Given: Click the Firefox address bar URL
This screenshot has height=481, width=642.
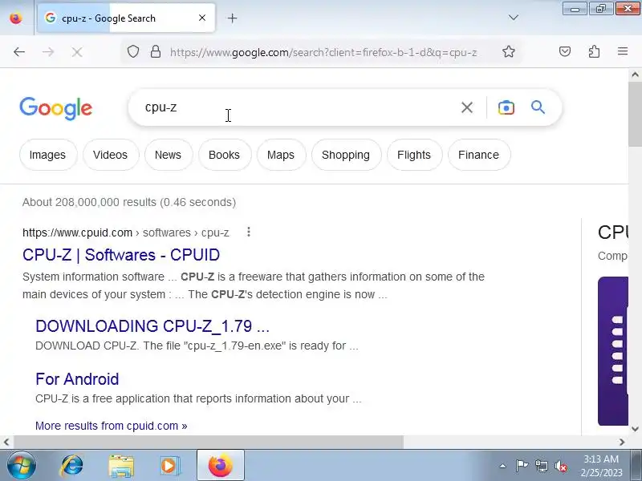Looking at the screenshot, I should click(x=323, y=52).
